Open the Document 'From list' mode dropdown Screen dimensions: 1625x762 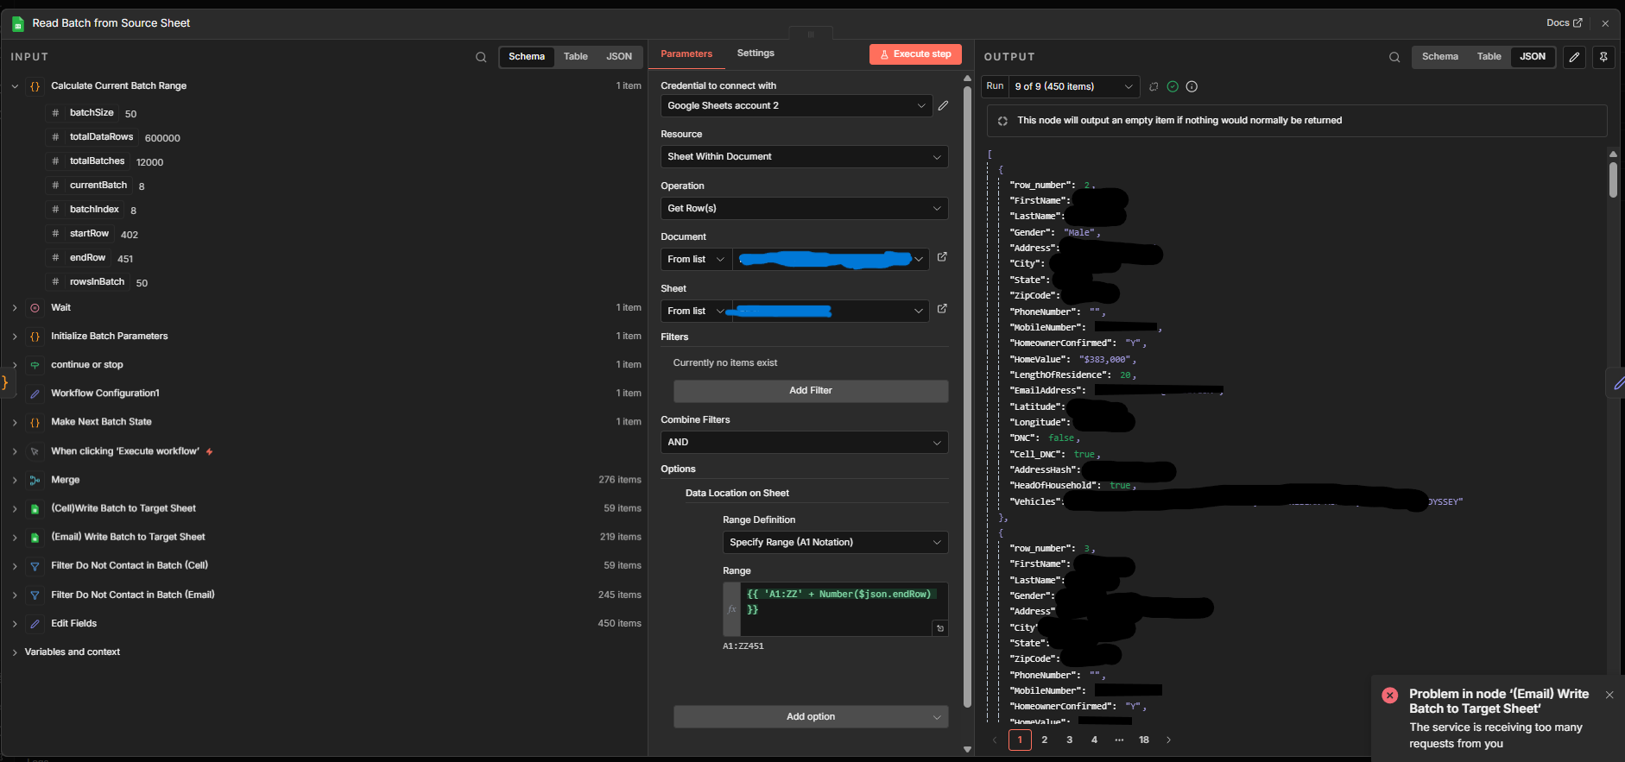click(696, 259)
